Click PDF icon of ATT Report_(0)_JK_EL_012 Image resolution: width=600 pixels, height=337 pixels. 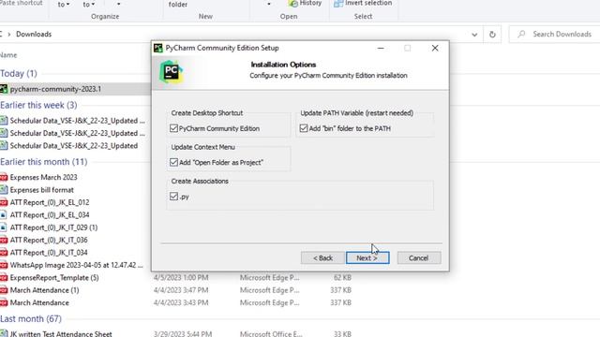point(4,202)
